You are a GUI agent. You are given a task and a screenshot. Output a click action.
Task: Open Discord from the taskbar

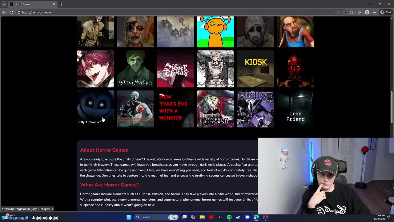coord(247,217)
